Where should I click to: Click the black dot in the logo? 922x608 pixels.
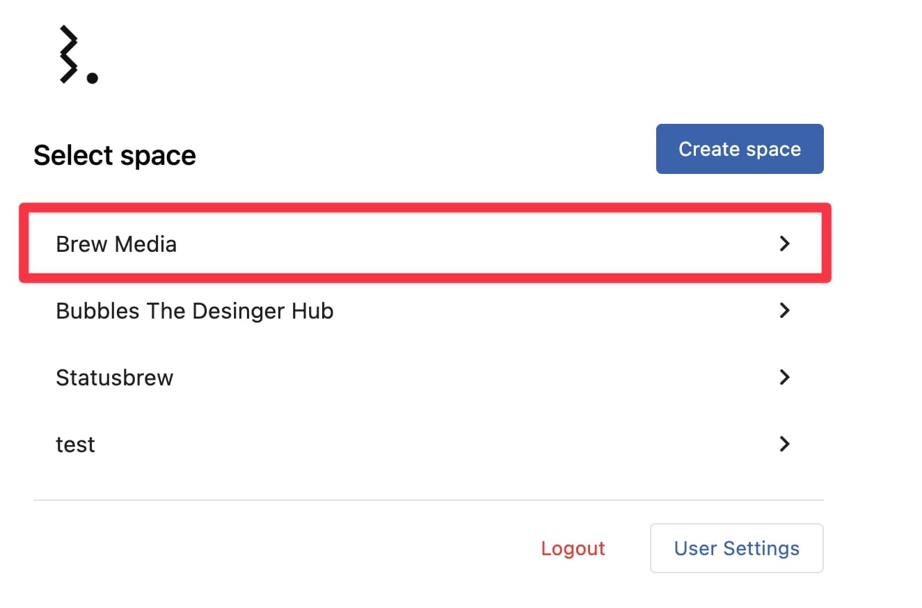(92, 77)
